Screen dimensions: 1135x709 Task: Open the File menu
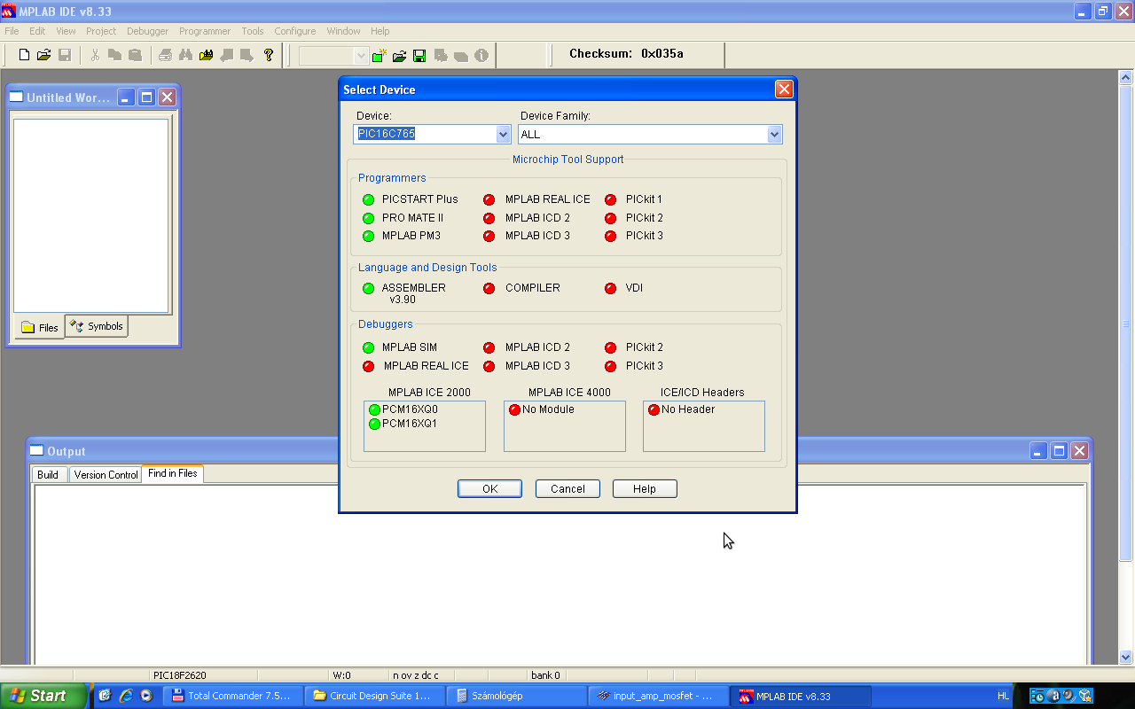pos(12,31)
